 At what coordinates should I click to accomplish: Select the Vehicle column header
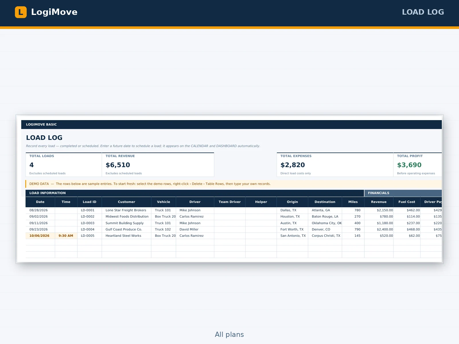point(164,202)
